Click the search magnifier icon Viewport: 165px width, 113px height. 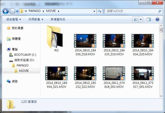tap(160, 11)
